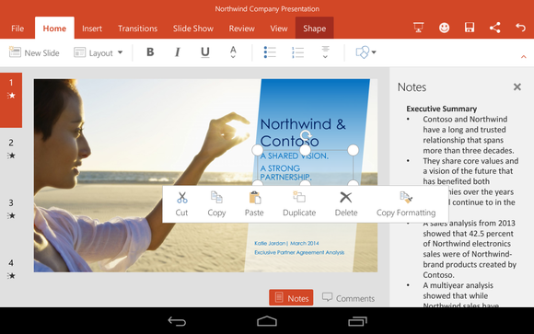Open the Layout dropdown
534x334 pixels.
(x=99, y=52)
